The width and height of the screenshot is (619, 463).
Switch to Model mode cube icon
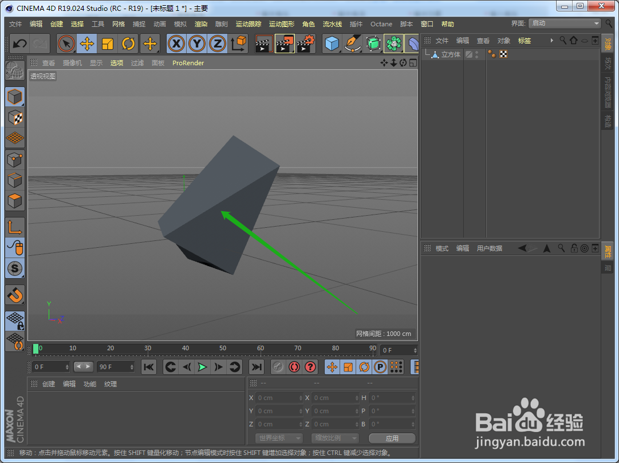[15, 97]
